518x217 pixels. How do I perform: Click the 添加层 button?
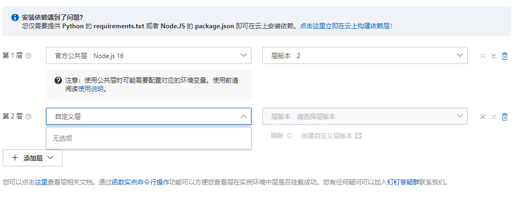click(33, 158)
